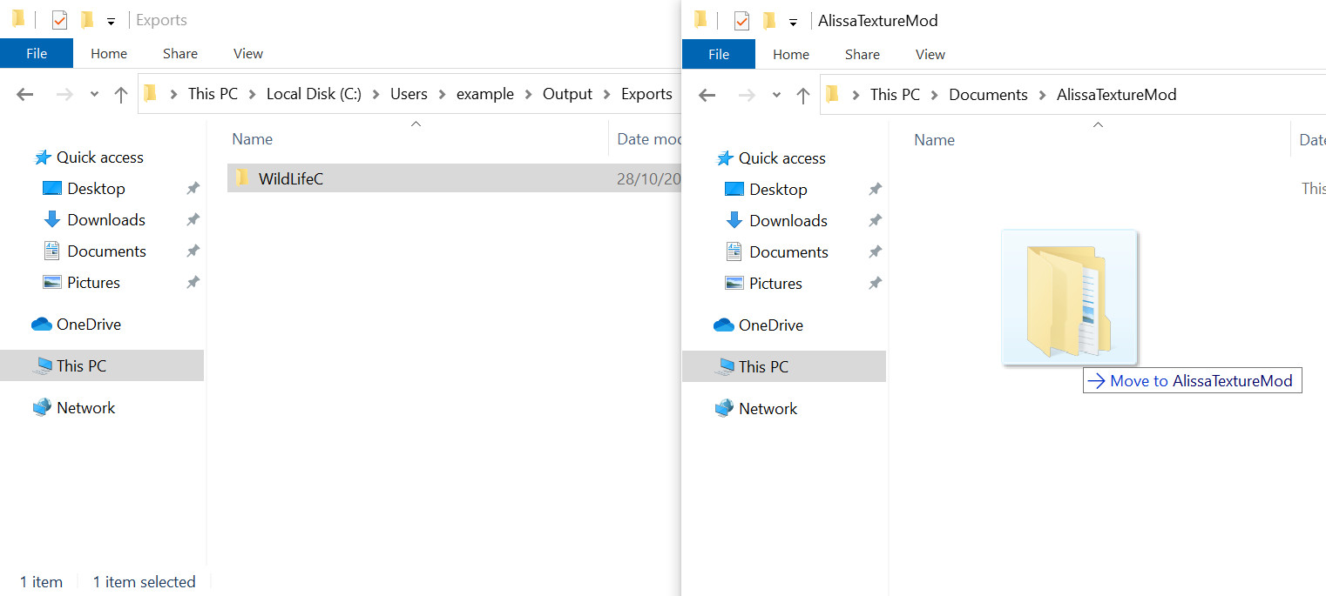Open the View tab in the Exports window
The width and height of the screenshot is (1326, 596).
pos(247,54)
